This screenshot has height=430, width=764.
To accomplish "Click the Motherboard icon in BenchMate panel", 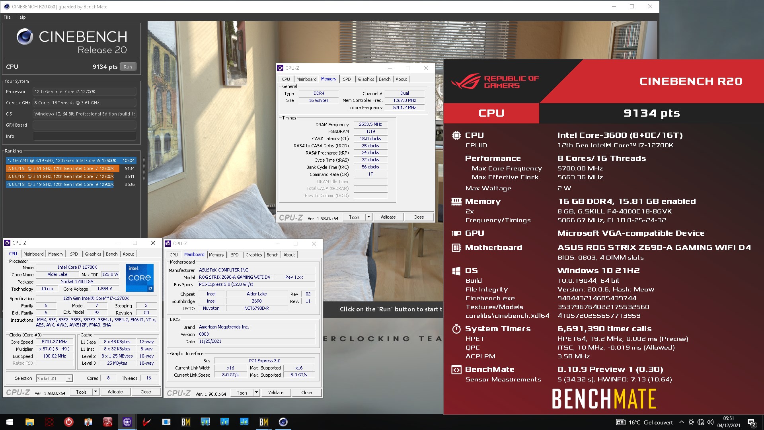I will [x=456, y=248].
